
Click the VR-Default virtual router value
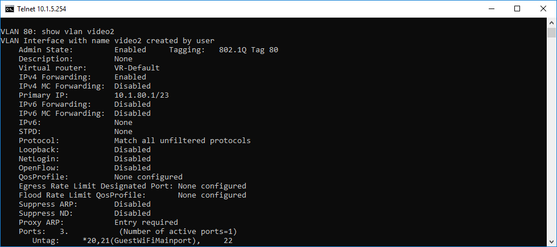137,68
